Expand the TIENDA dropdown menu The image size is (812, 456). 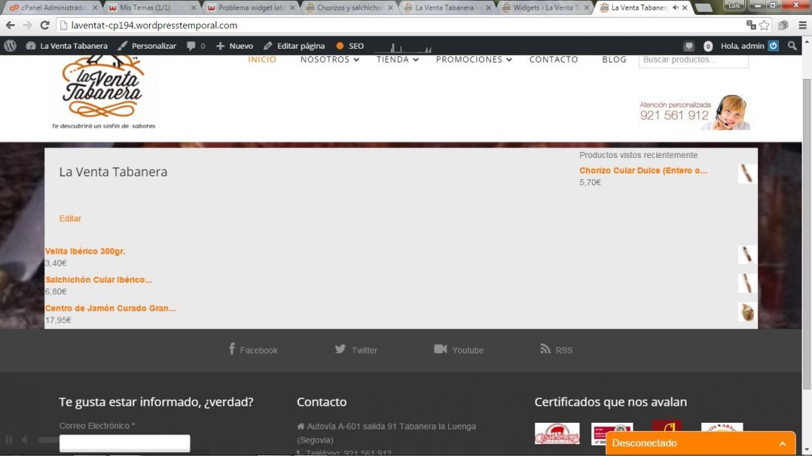point(397,60)
